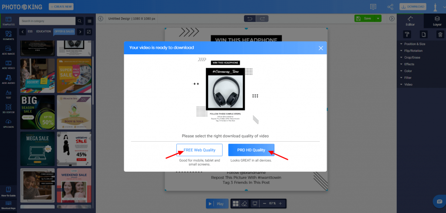
Task: Select the Big Season Sale template thumbnail
Action: pos(37,112)
